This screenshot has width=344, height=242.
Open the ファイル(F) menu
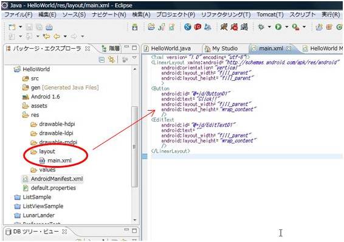(x=18, y=15)
